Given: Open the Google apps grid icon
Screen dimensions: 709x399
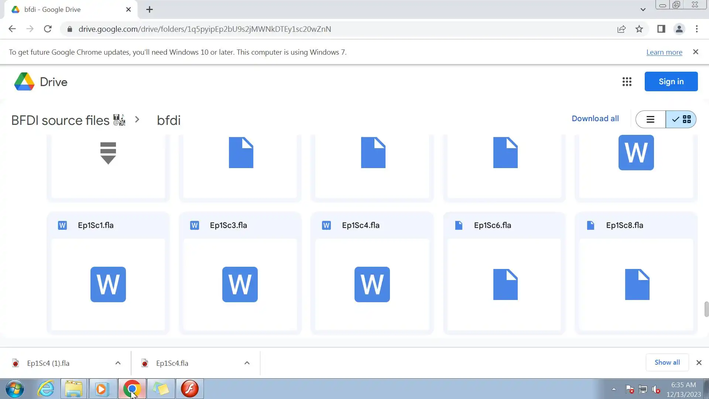Looking at the screenshot, I should [x=627, y=82].
